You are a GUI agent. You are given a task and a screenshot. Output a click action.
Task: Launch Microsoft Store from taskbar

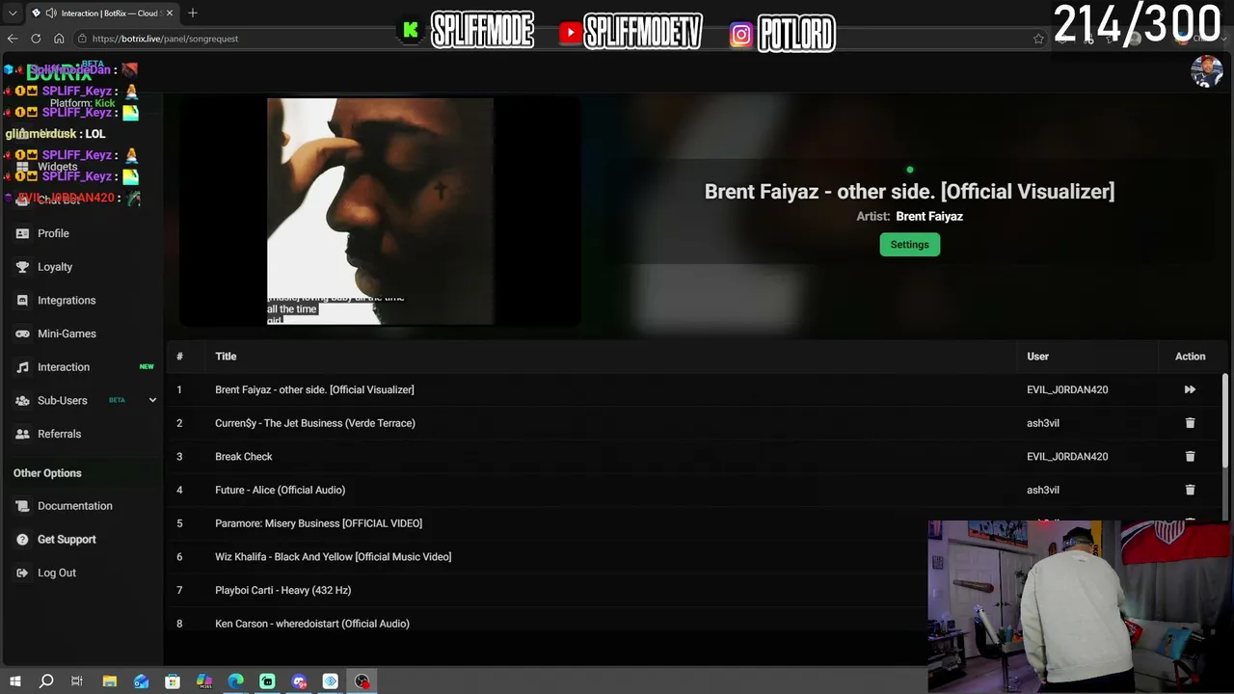click(x=173, y=681)
